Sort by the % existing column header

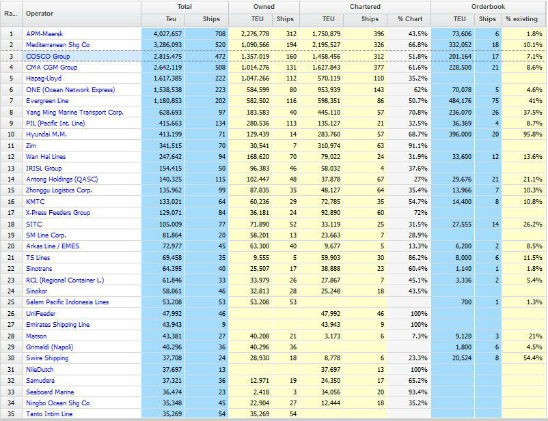pyautogui.click(x=521, y=19)
